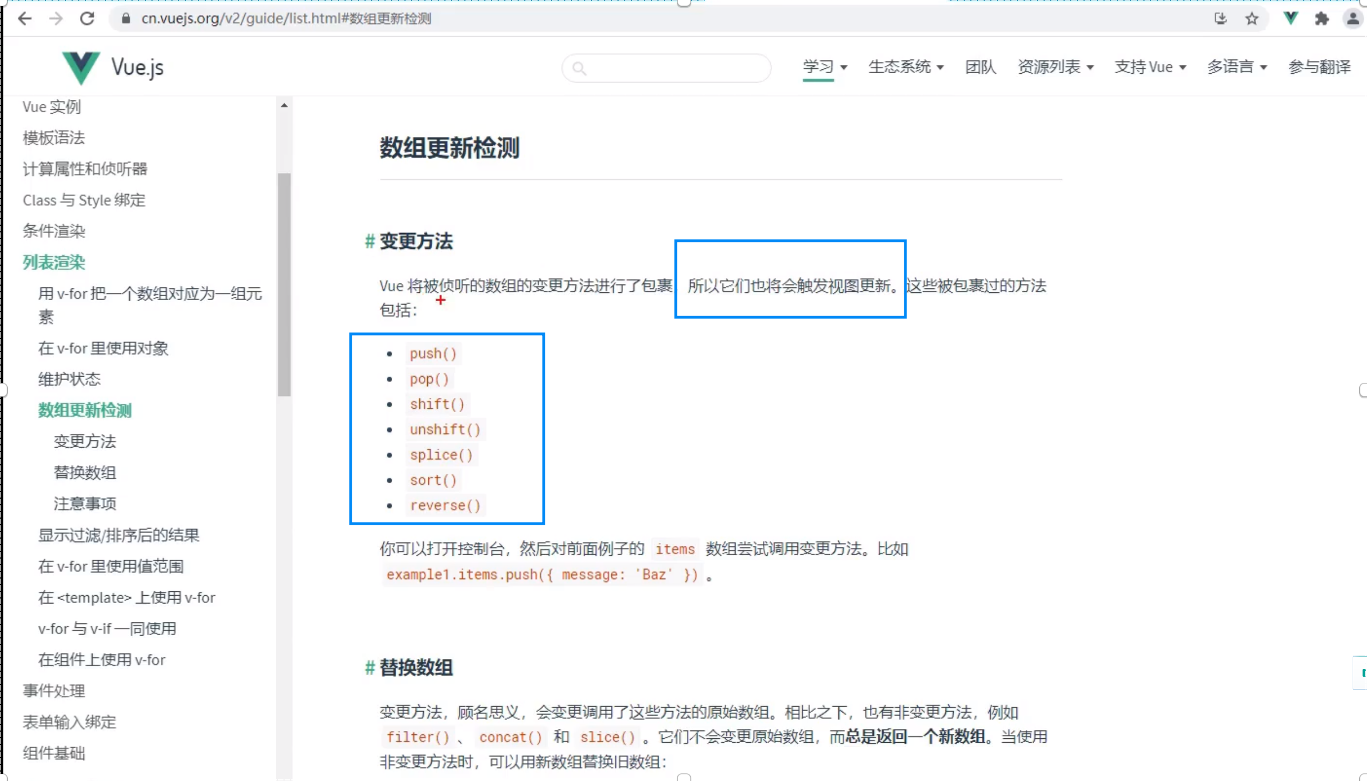Reload the page with refresh icon
1367x781 pixels.
click(87, 18)
